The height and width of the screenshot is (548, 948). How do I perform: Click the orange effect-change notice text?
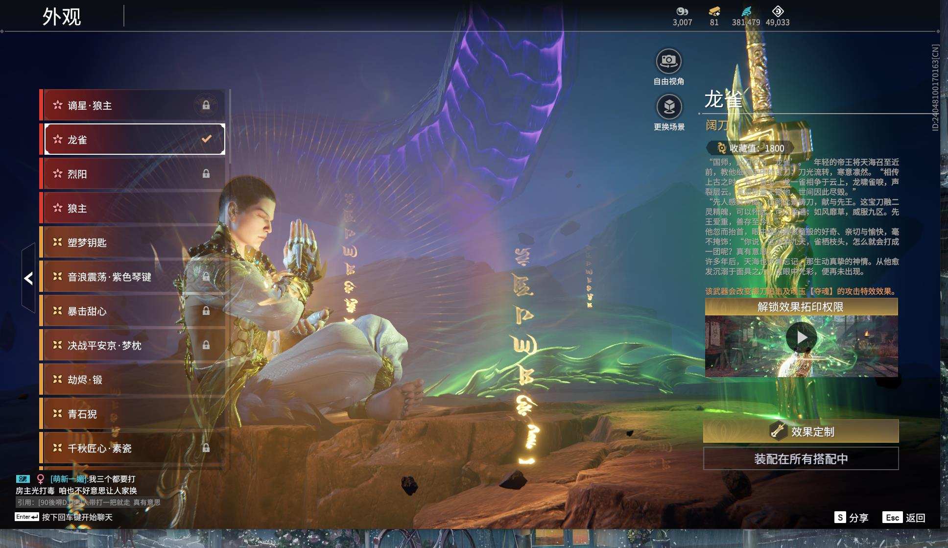[x=801, y=291]
